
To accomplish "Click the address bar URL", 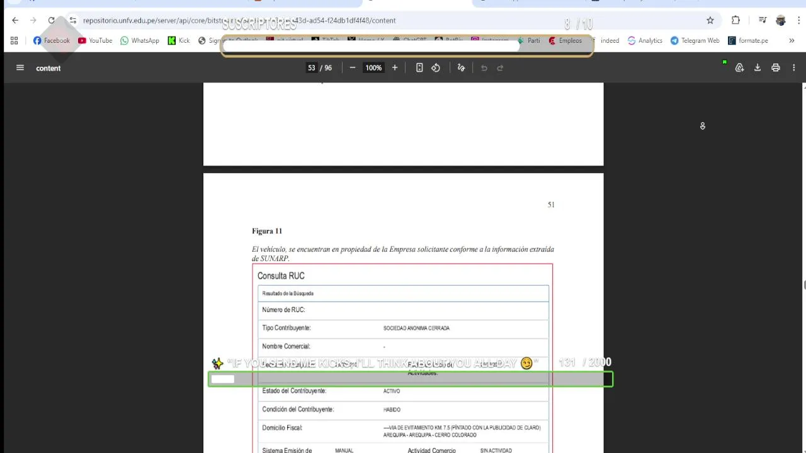I will tap(239, 20).
